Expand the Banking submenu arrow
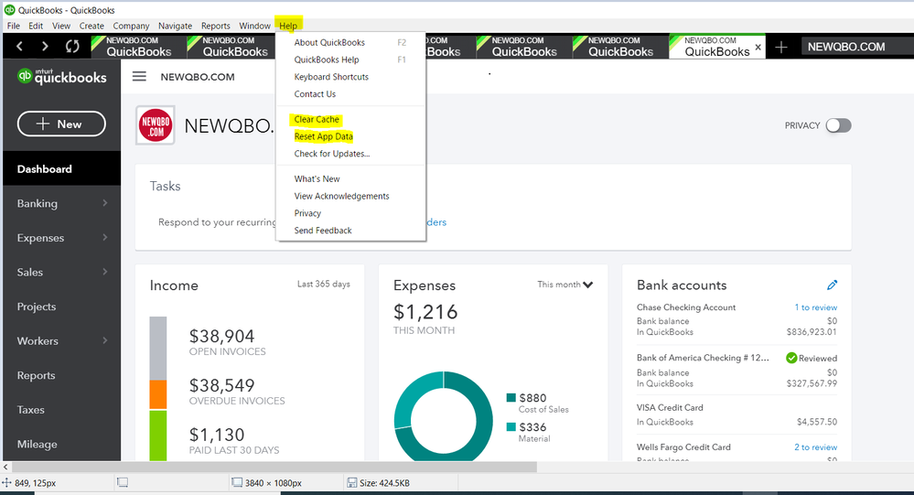Screen dimensions: 914x495 105,203
